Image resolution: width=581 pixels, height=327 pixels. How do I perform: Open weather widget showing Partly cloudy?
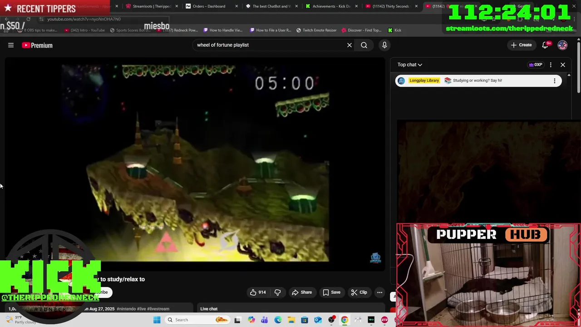[20, 320]
